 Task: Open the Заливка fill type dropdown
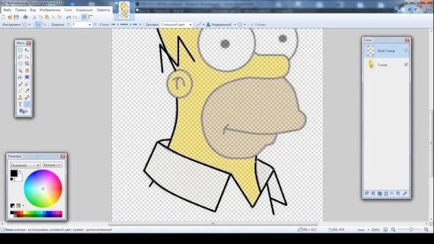176,24
